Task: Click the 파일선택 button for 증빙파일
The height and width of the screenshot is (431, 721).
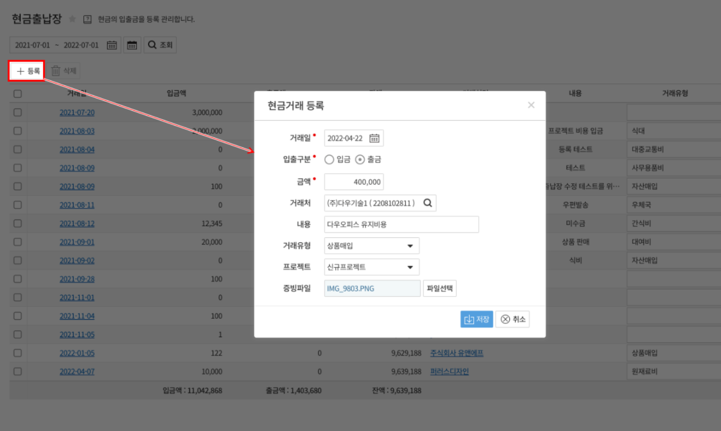Action: [x=439, y=288]
